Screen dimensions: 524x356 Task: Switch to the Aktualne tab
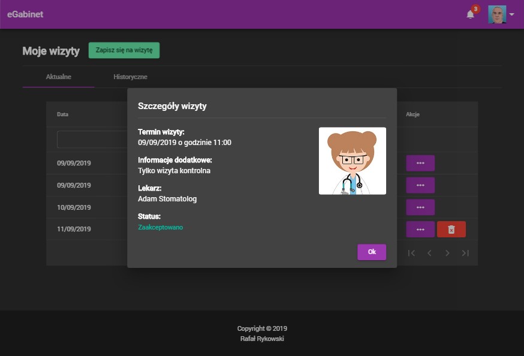pos(59,77)
